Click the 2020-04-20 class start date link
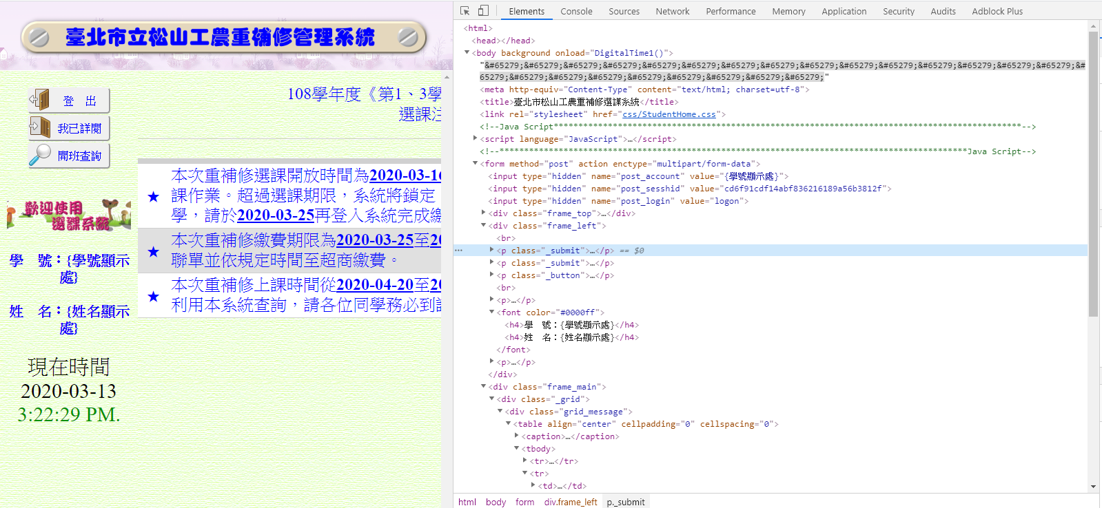Screen dimensions: 1102x508 (375, 284)
